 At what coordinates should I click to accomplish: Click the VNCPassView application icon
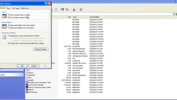coord(27,92)
